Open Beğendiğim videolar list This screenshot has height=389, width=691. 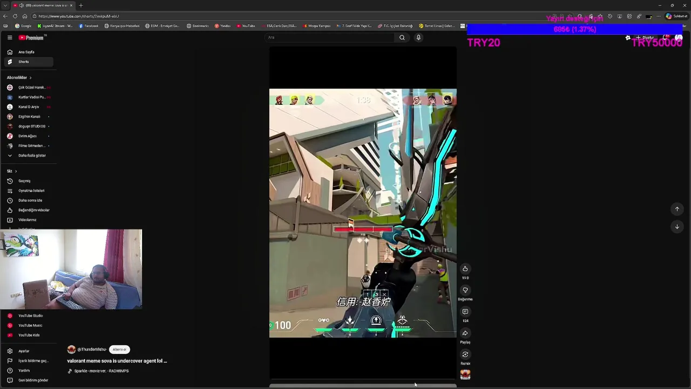[x=29, y=210]
